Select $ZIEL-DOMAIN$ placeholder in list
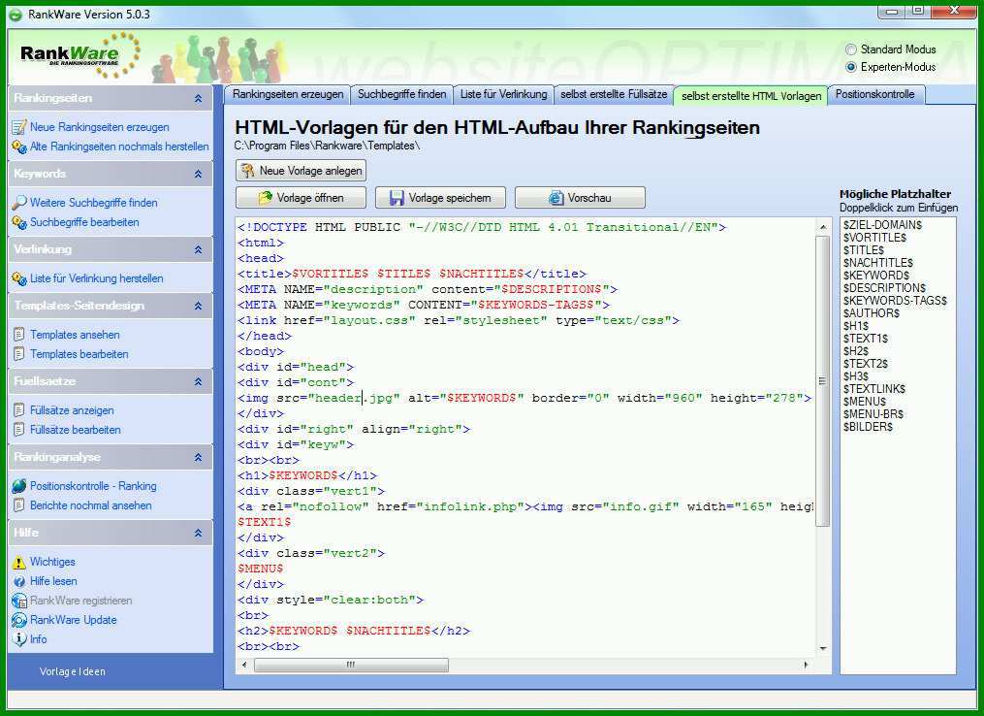This screenshot has height=716, width=984. [882, 225]
